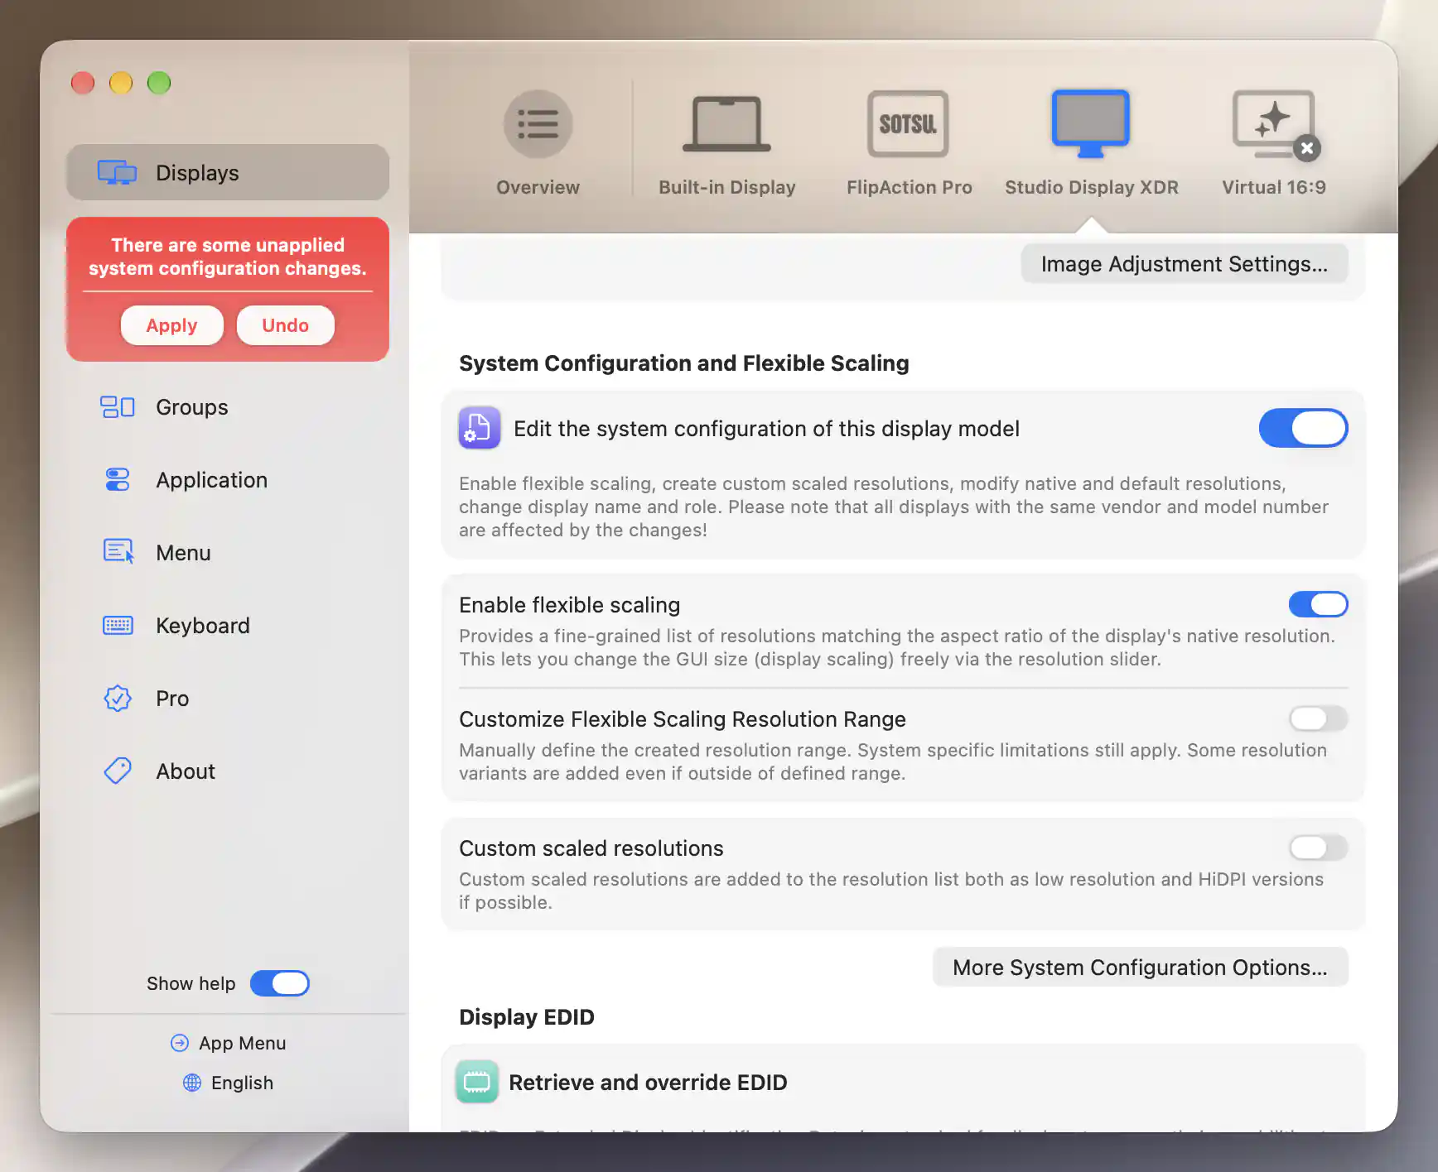Click the 'App Menu' text link

point(242,1043)
